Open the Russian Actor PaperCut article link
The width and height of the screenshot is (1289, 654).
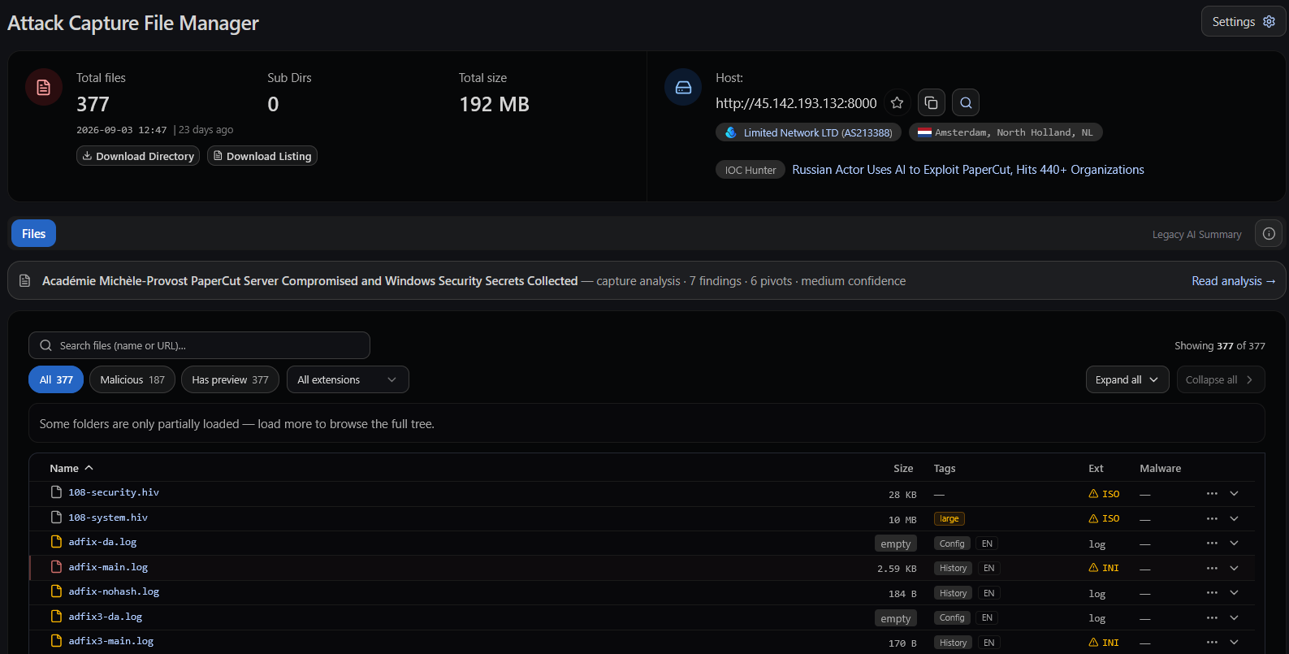(968, 170)
